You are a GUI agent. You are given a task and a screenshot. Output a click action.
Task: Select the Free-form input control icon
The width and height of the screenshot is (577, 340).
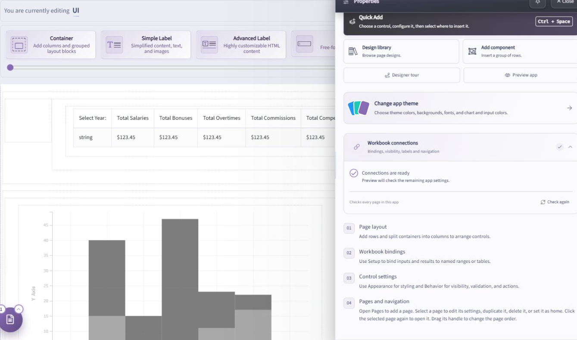304,44
